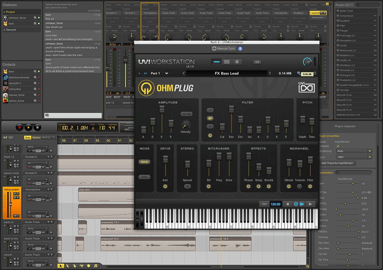Toggle Snap in the timeline toolbar
The image size is (383, 270).
tap(28, 138)
